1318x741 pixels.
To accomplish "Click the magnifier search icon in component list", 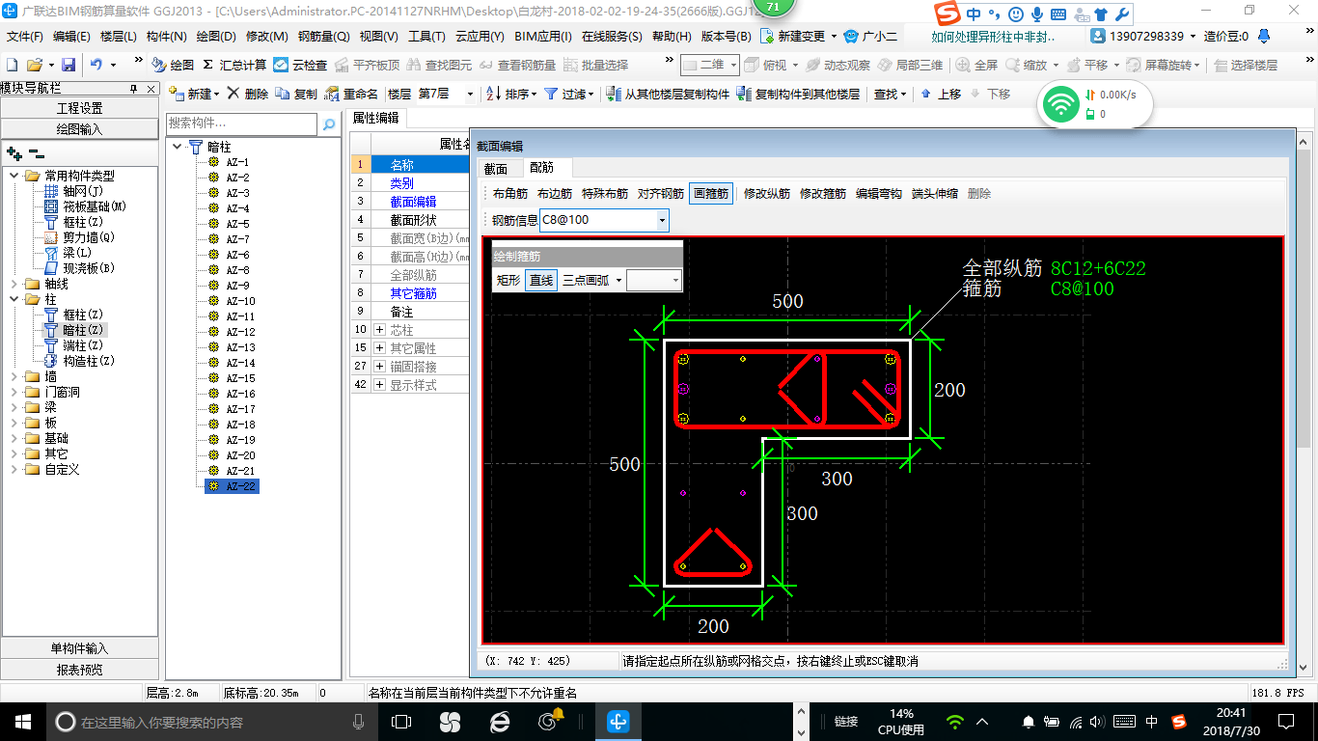I will click(329, 123).
